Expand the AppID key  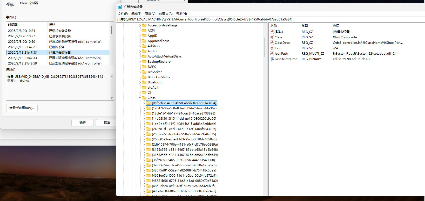click(140, 36)
